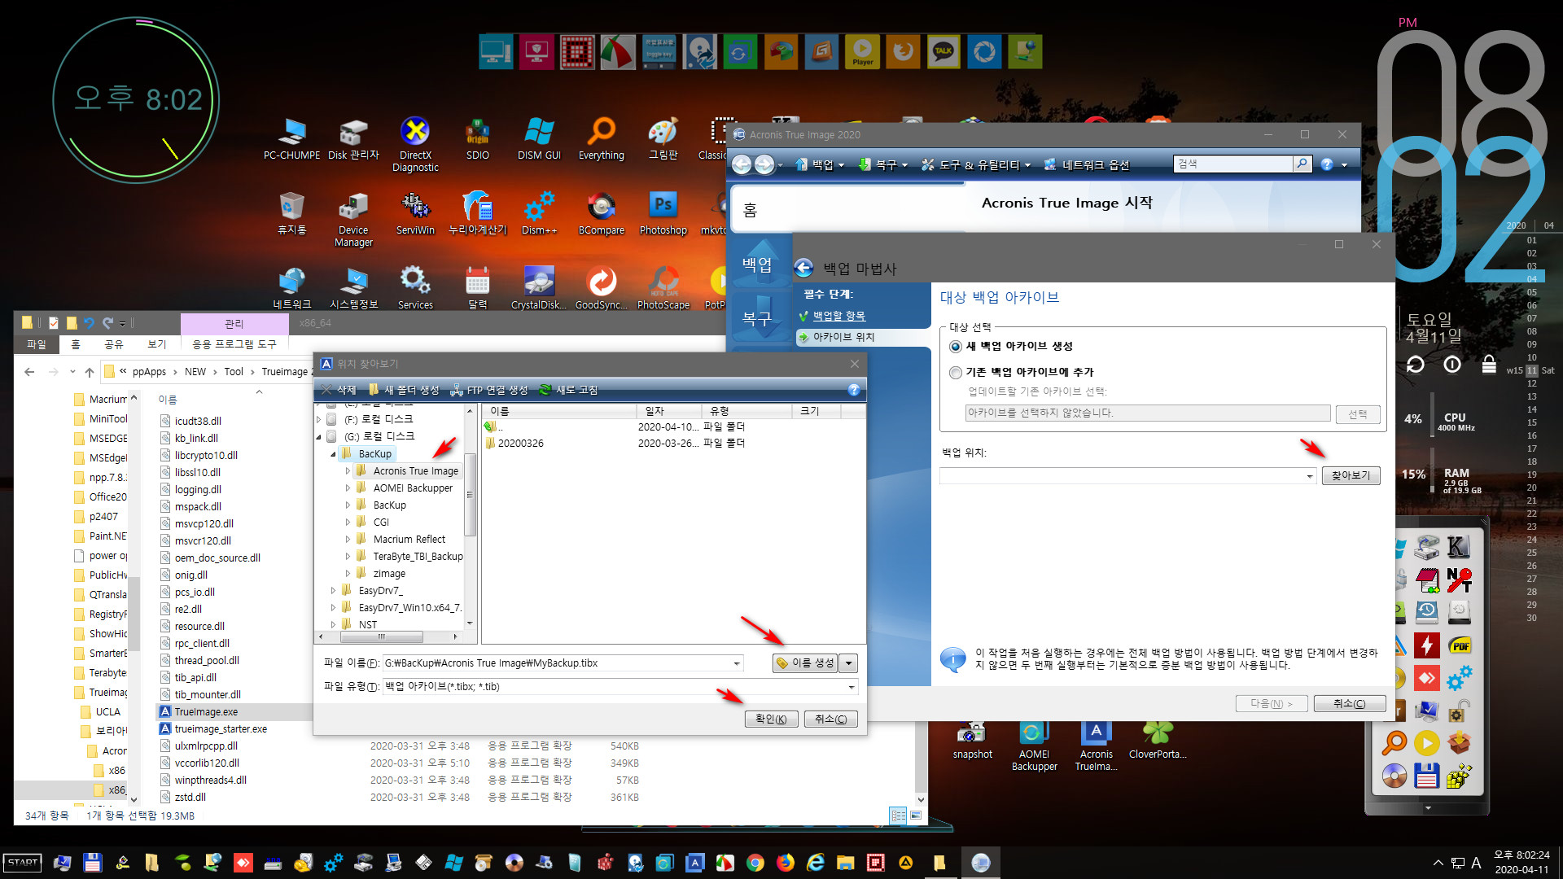The height and width of the screenshot is (879, 1563).
Task: Open CloverPorta desktop shortcut
Action: point(1158,741)
